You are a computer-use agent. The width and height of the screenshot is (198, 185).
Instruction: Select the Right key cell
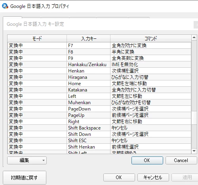click(x=89, y=122)
